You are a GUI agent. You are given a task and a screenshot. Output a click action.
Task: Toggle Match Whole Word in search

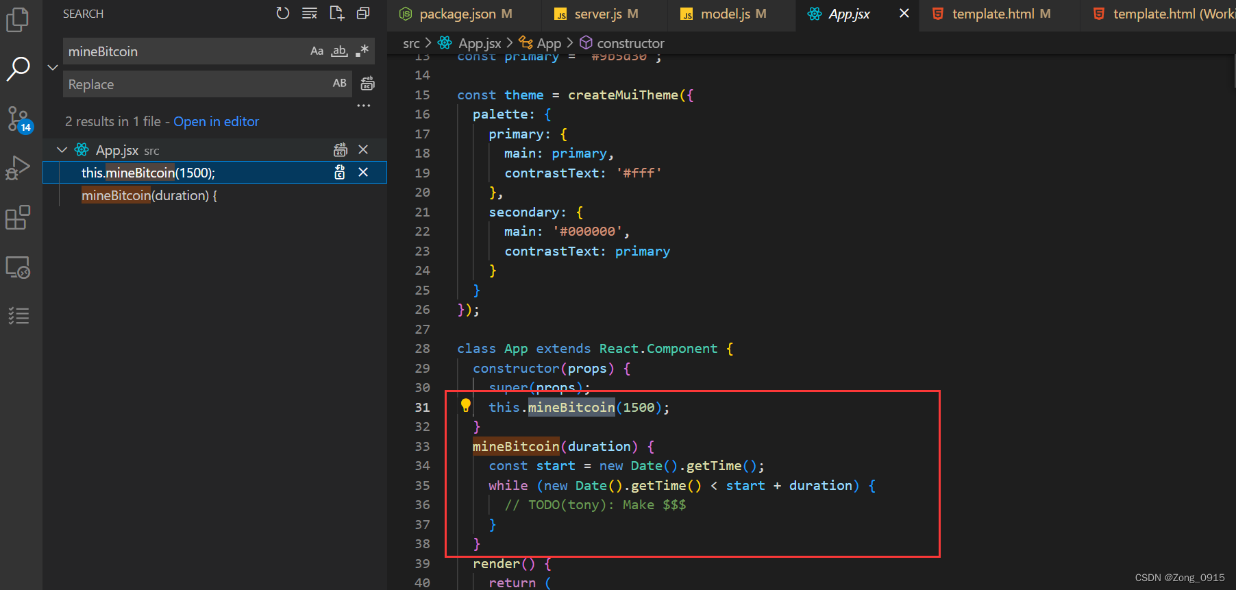339,51
